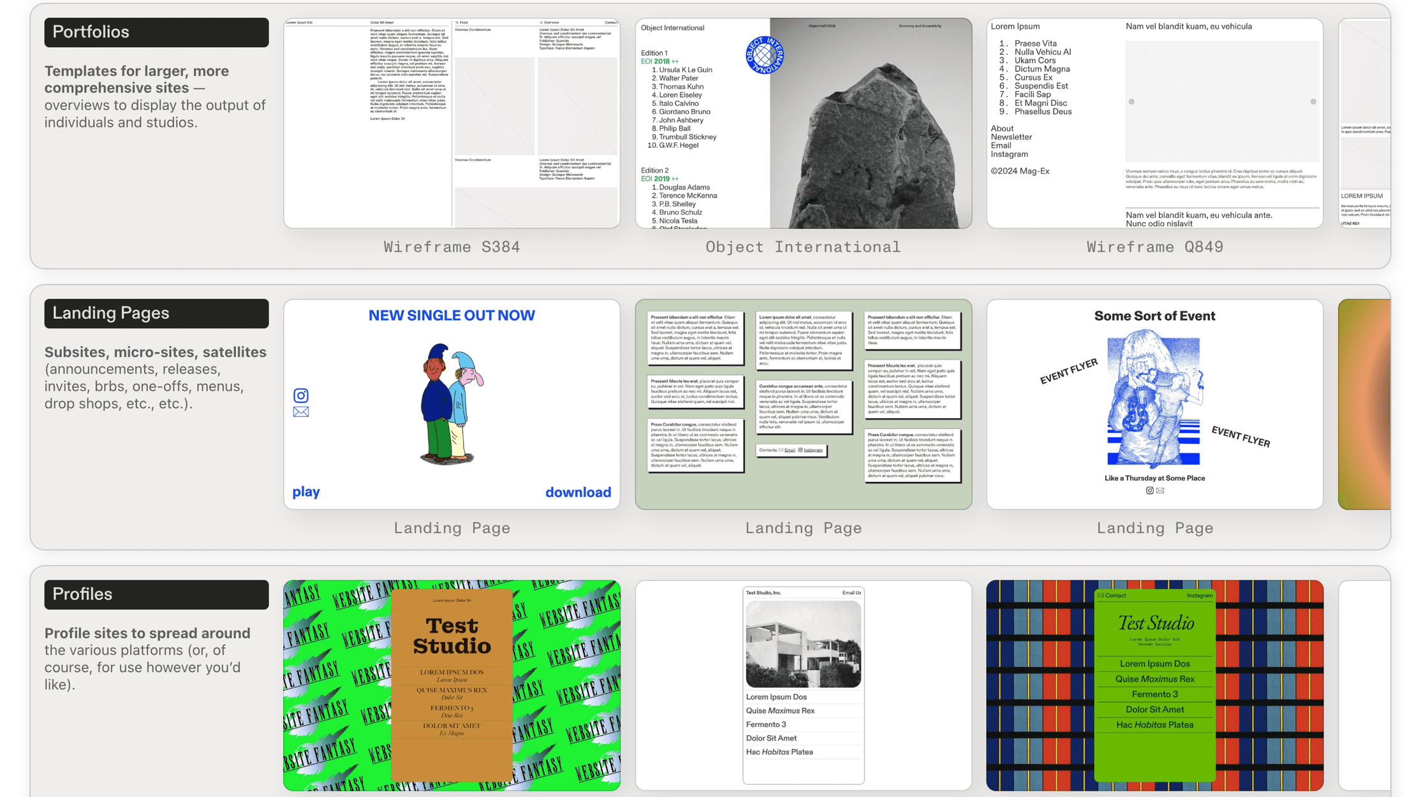Click the Instagram icon on the NEW SINGLE landing page
The height and width of the screenshot is (797, 1421).
pyautogui.click(x=300, y=395)
